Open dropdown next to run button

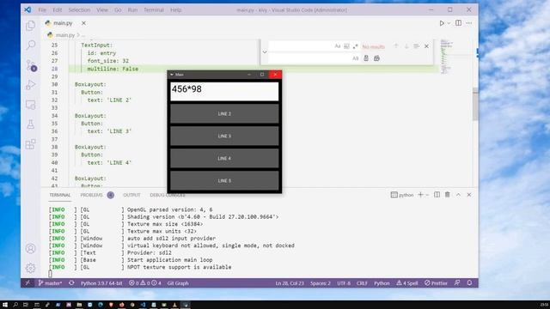[x=449, y=23]
